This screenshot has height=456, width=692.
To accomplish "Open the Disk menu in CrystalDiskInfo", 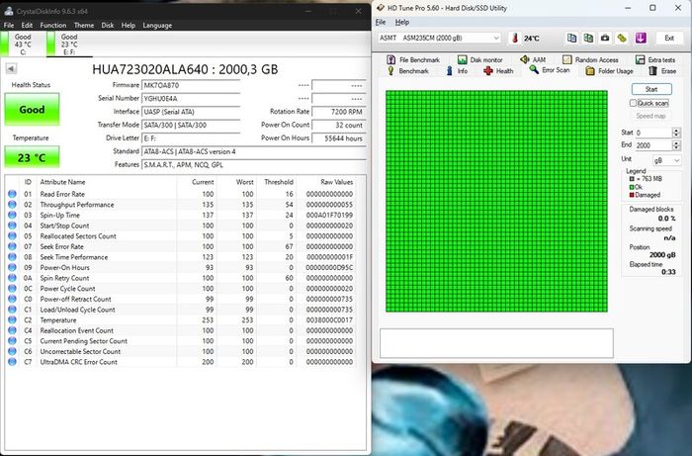I will pyautogui.click(x=107, y=25).
